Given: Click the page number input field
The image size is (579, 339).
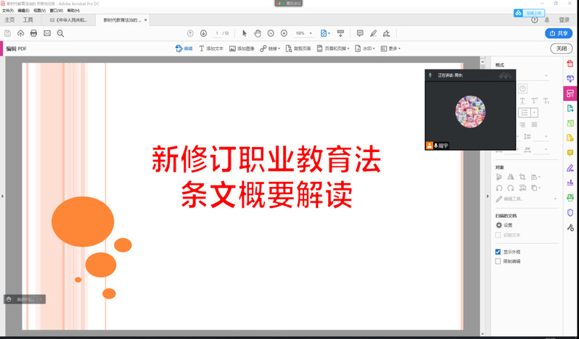Looking at the screenshot, I should (217, 33).
